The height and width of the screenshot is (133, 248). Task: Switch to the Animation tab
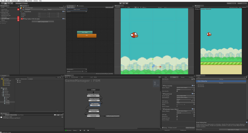pos(80,6)
